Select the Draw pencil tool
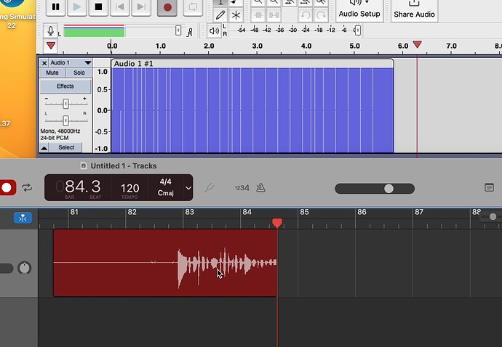This screenshot has width=502, height=347. coord(220,15)
